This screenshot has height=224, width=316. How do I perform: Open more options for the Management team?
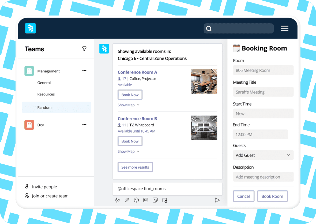84,71
